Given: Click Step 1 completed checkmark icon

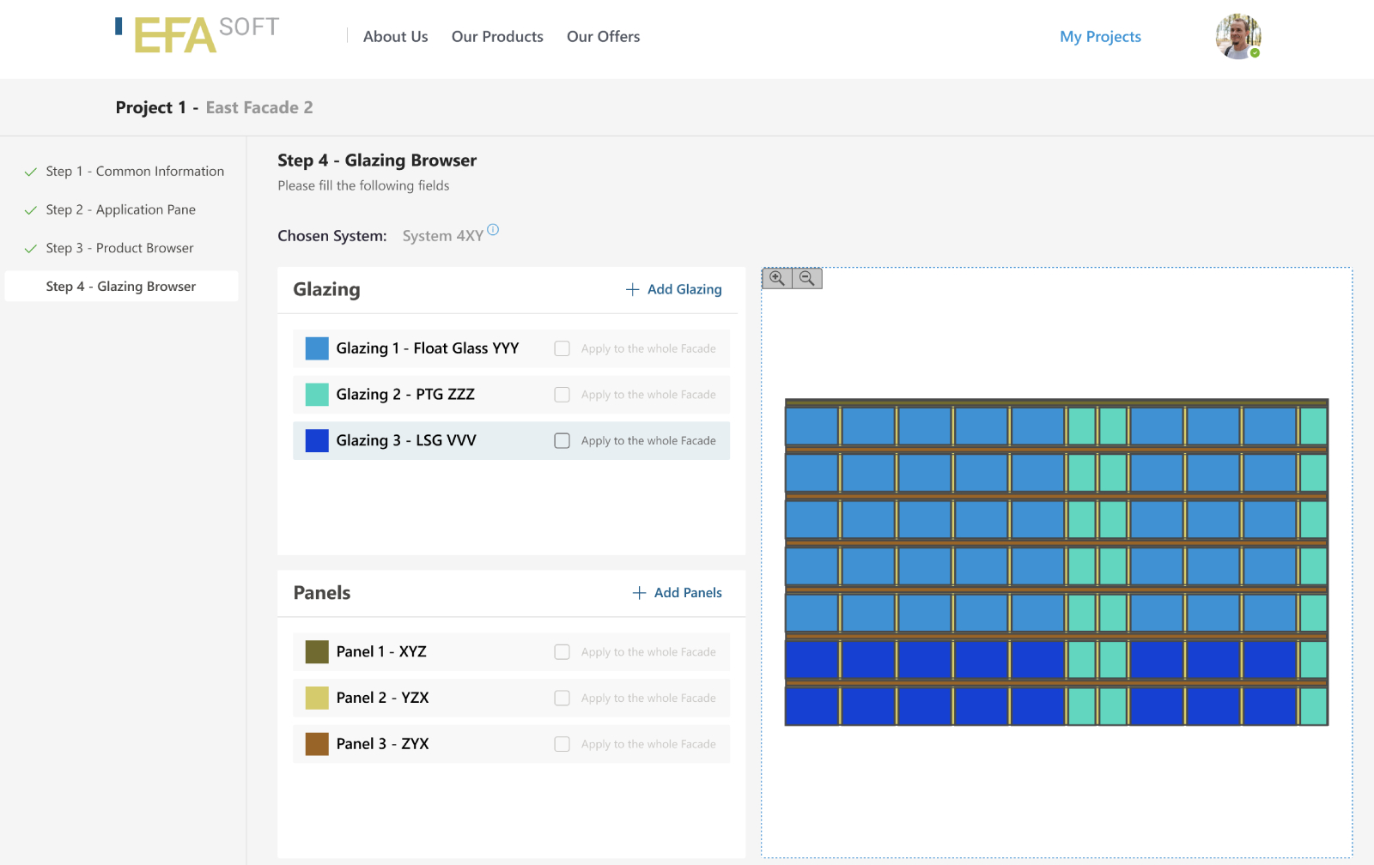Looking at the screenshot, I should [x=31, y=172].
